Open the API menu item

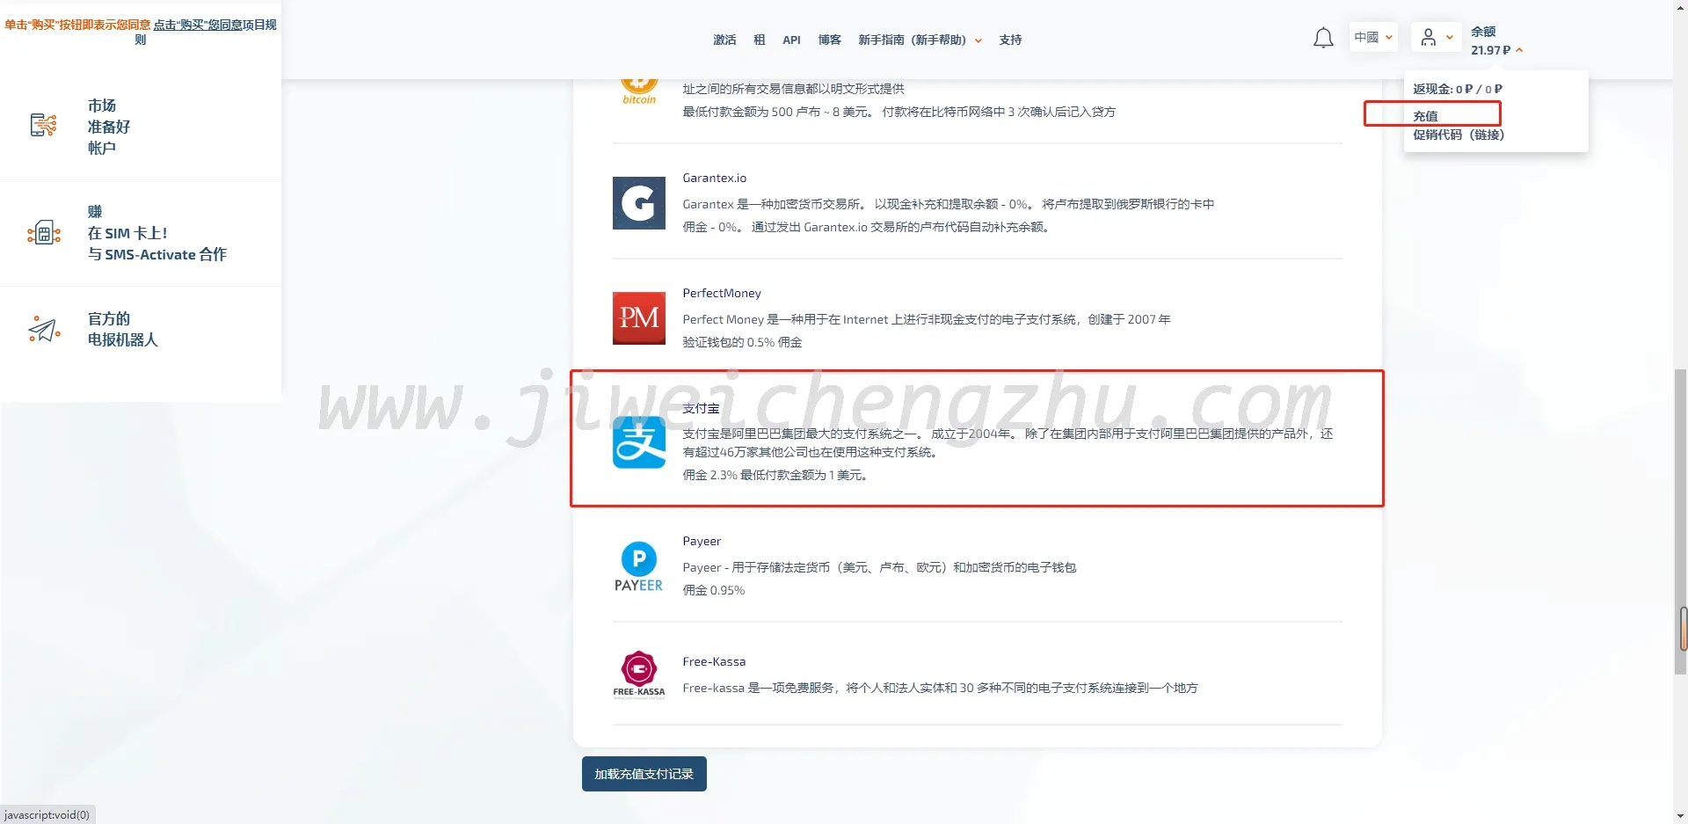click(791, 40)
